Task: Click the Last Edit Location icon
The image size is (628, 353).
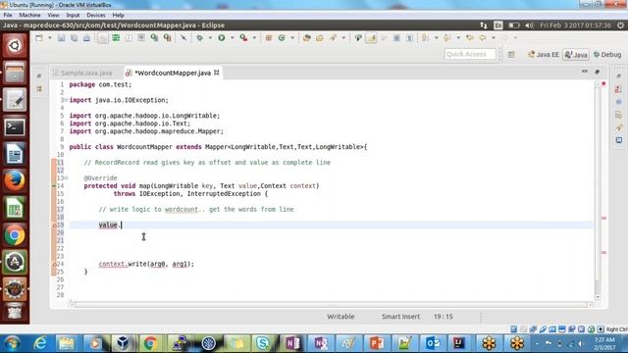Action: tap(470, 38)
